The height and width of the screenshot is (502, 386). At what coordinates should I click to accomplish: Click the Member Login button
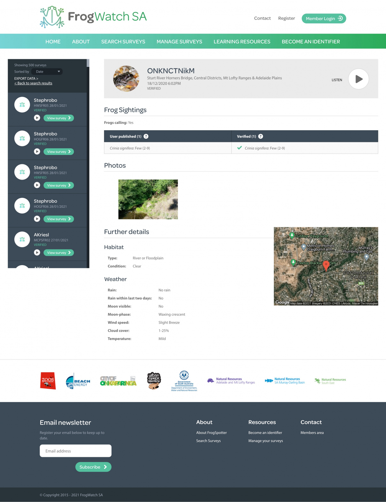coord(324,19)
